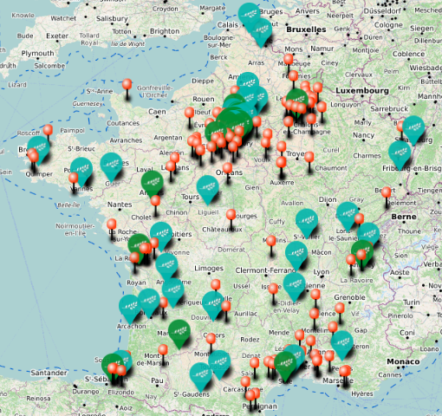Viewport: 442px width, 416px height.
Task: Open the green marker at Angers
Action: [x=153, y=185]
